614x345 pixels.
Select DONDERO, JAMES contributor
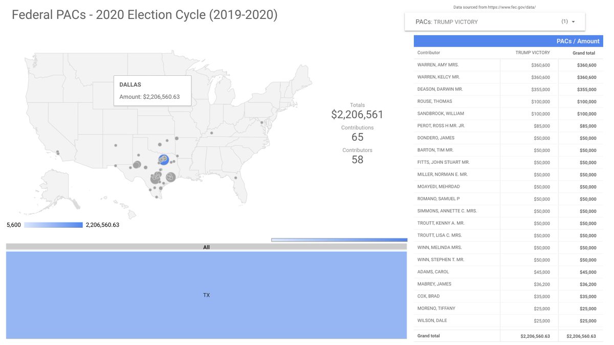pos(436,138)
